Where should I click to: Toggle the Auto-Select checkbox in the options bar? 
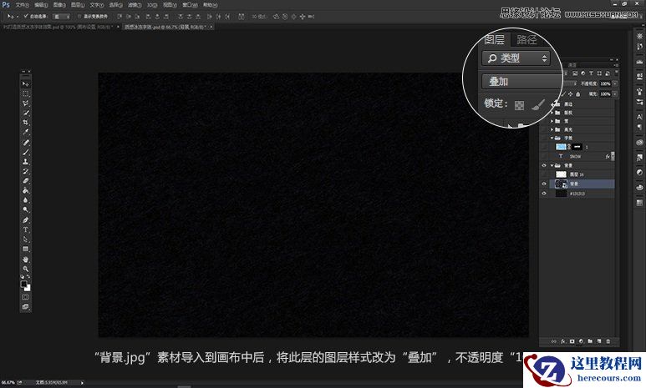(x=26, y=16)
